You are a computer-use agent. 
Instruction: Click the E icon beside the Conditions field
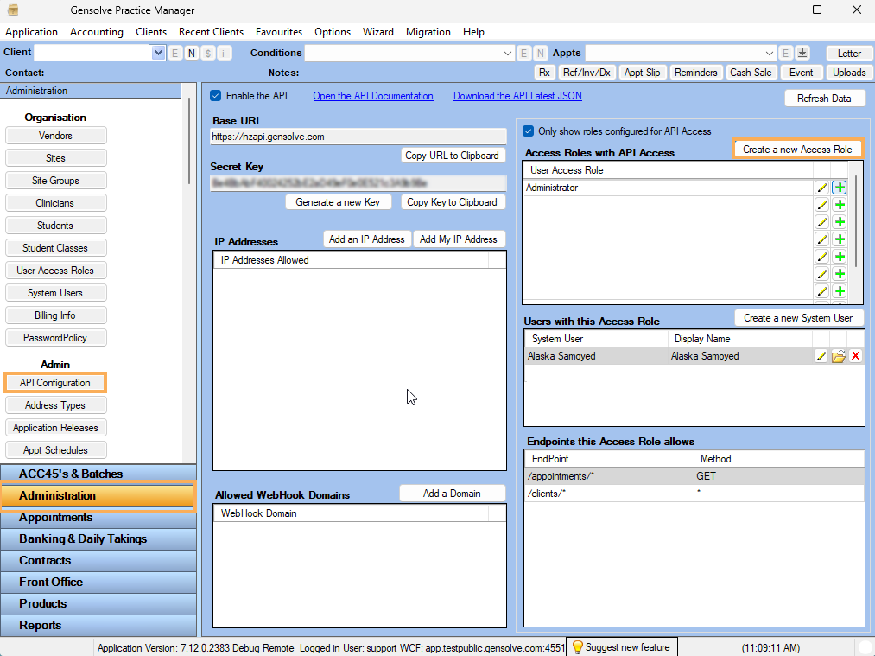coord(523,52)
